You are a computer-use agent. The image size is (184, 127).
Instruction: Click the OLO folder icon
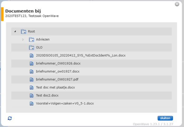click(32, 47)
